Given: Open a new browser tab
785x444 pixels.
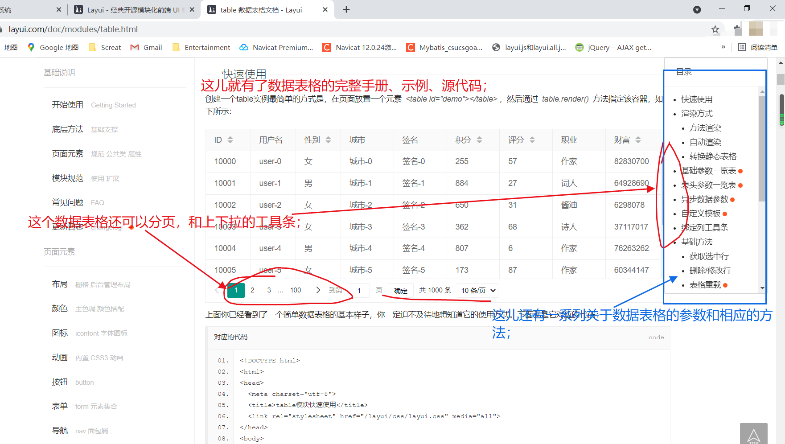Looking at the screenshot, I should coord(346,9).
